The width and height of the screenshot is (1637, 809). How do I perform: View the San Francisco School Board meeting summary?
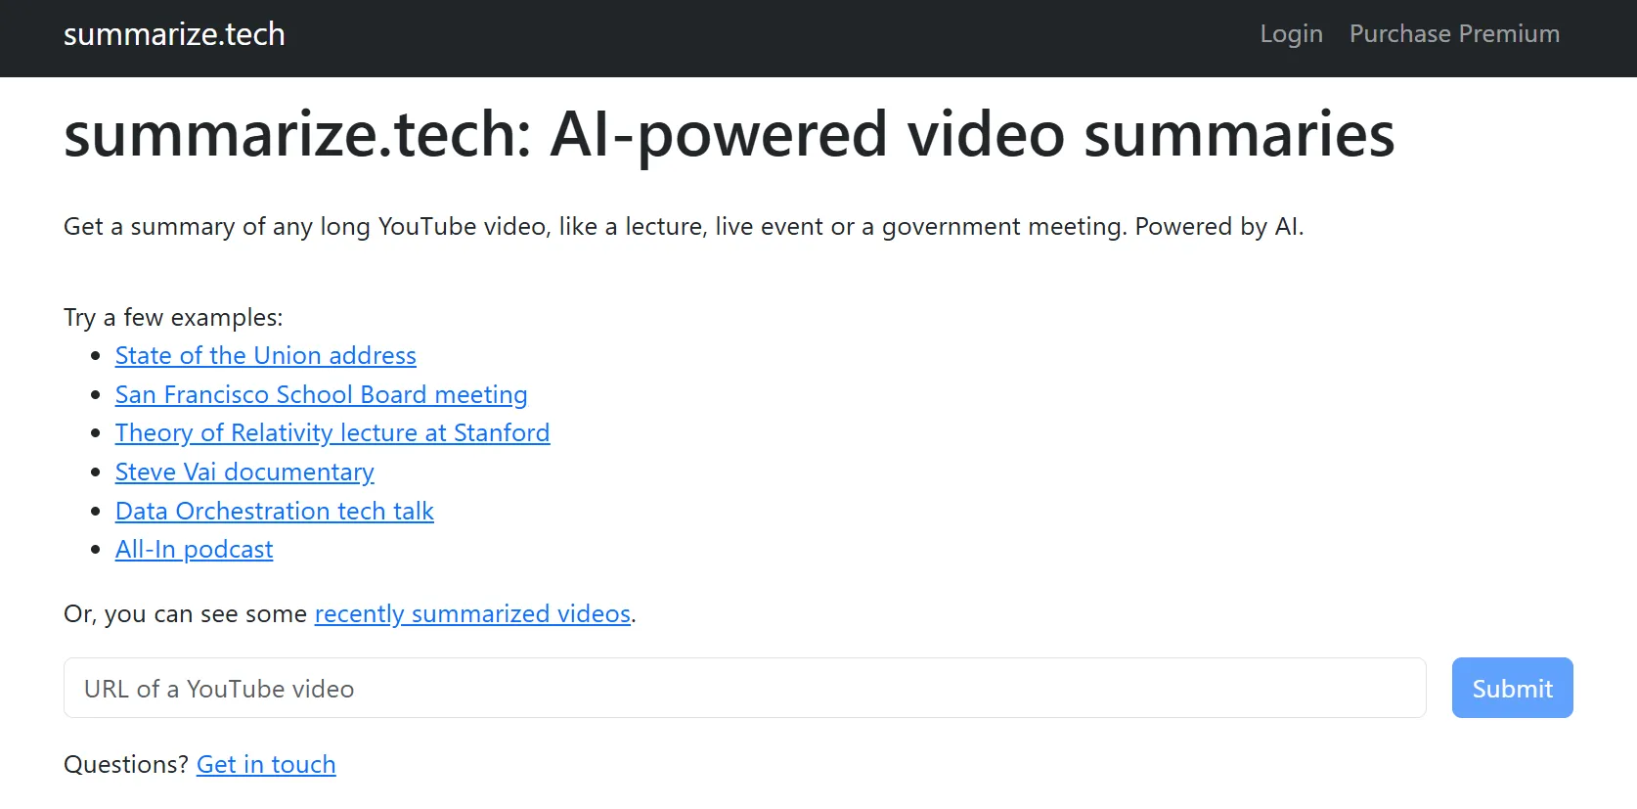tap(321, 394)
